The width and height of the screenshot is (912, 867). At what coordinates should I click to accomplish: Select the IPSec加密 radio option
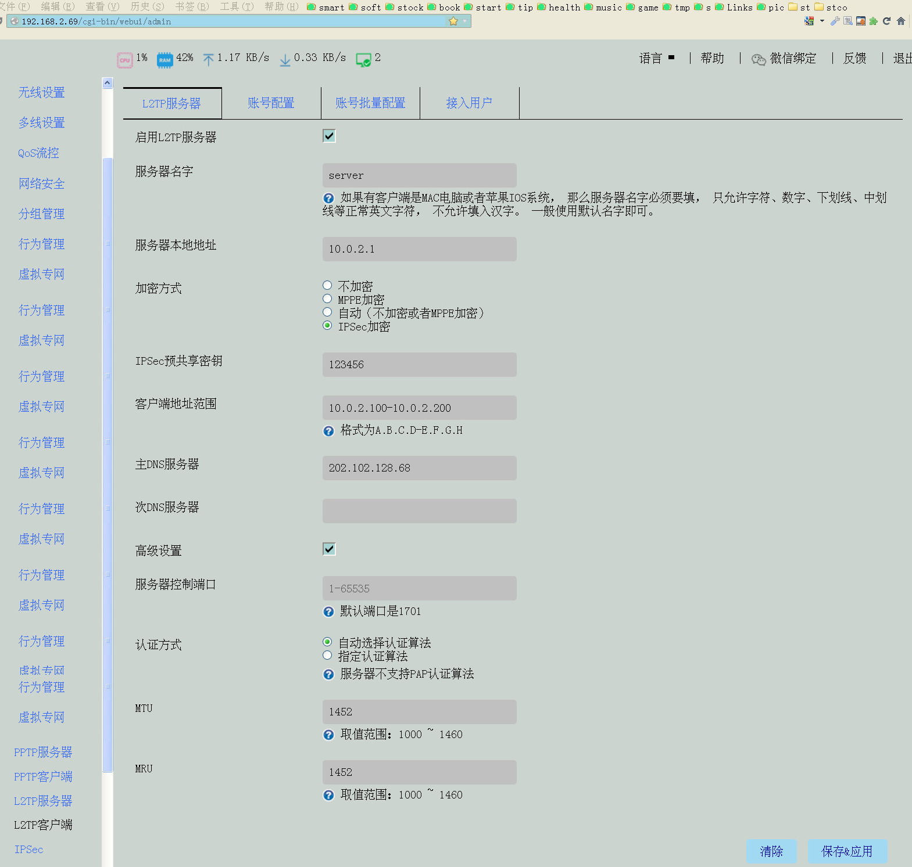pyautogui.click(x=327, y=325)
